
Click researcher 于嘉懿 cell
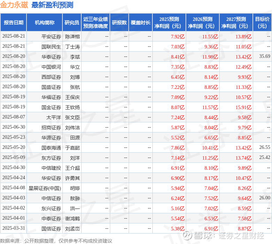[73, 148]
